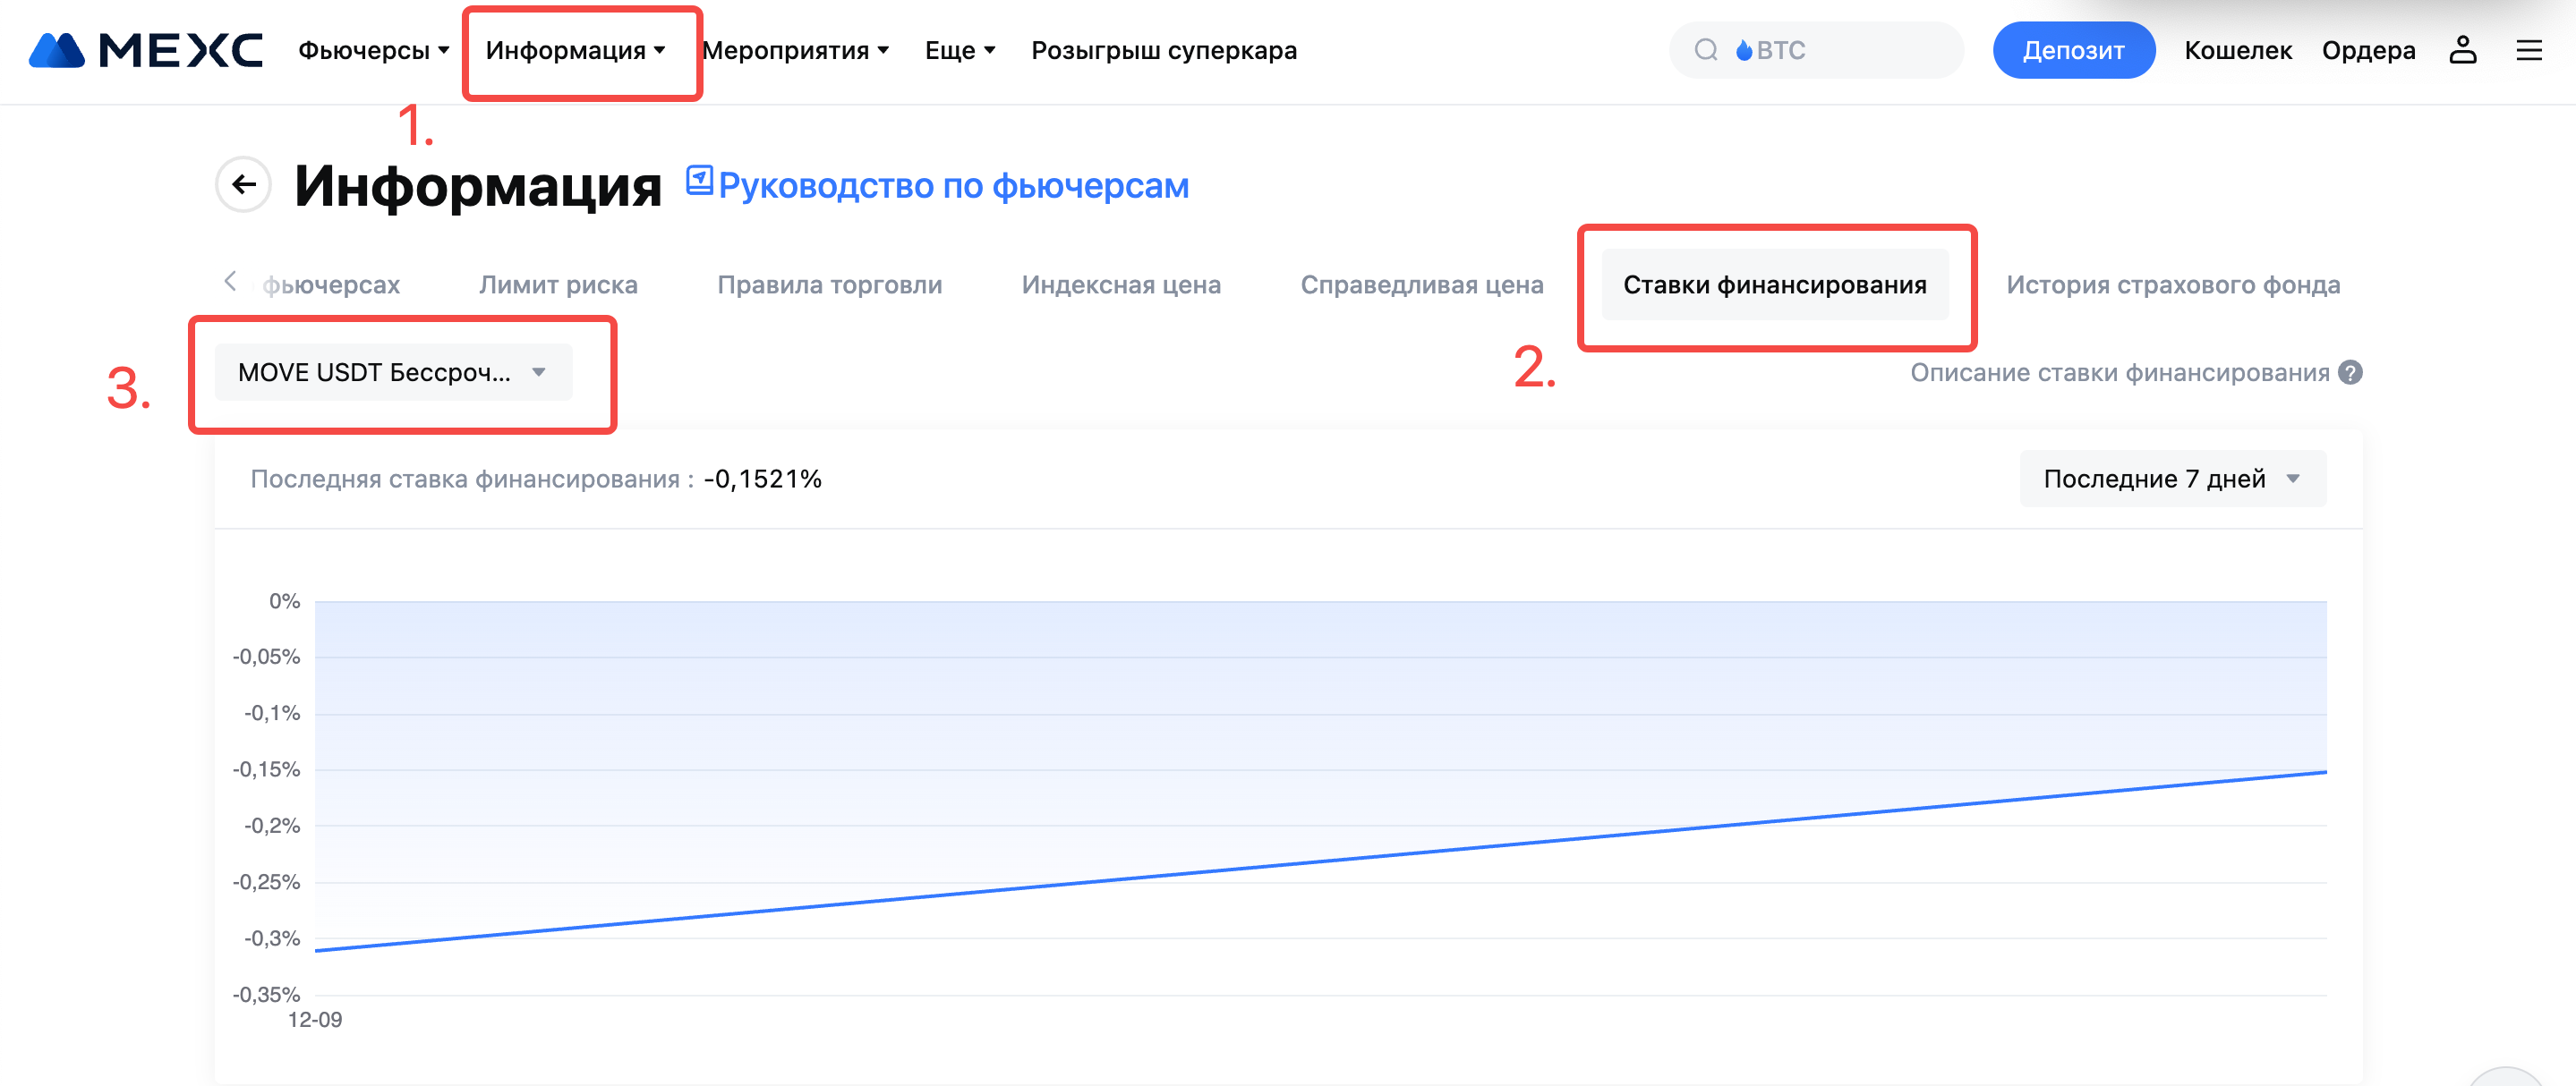Open the user profile icon
The image size is (2576, 1086).
[2462, 50]
